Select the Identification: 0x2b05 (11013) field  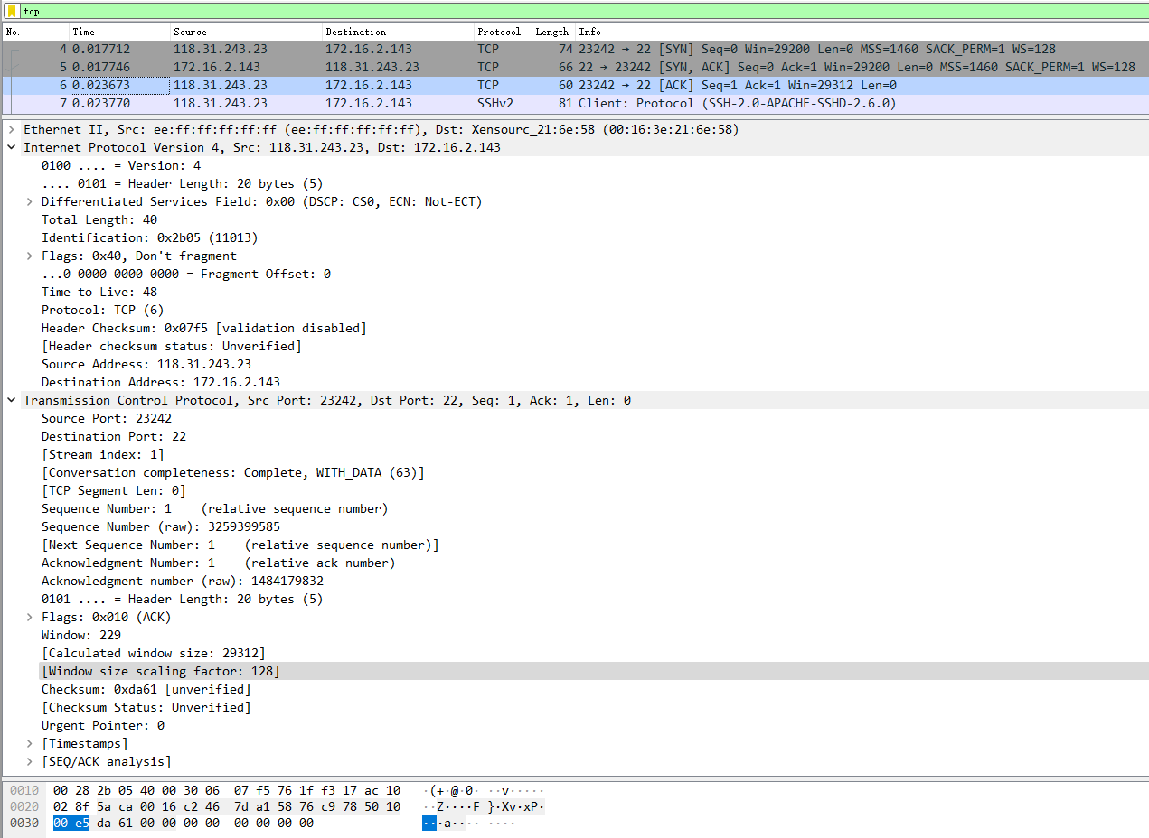149,237
